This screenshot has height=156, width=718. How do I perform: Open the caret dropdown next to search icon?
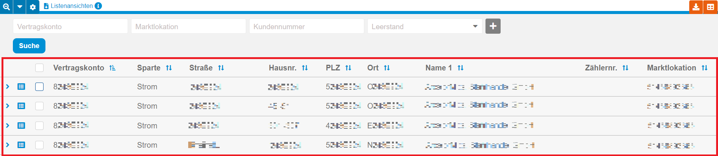coord(20,6)
